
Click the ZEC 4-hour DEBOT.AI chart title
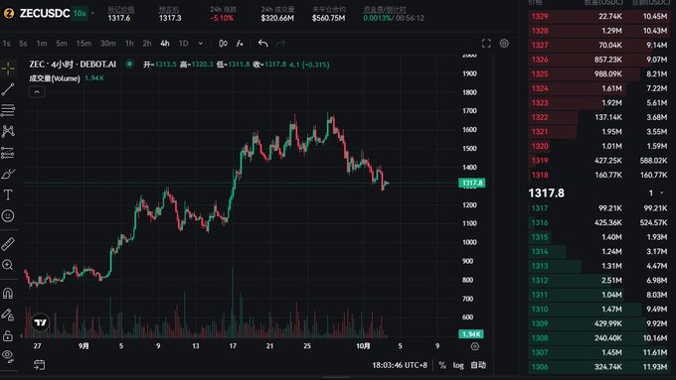pos(73,64)
